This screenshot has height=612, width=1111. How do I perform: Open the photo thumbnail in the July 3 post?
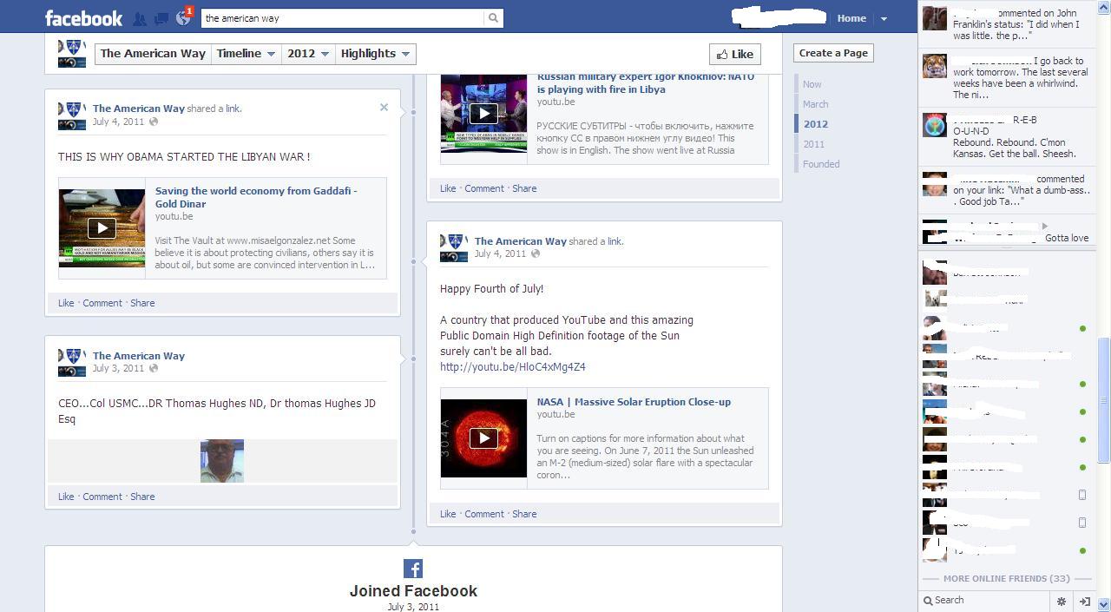[x=222, y=461]
